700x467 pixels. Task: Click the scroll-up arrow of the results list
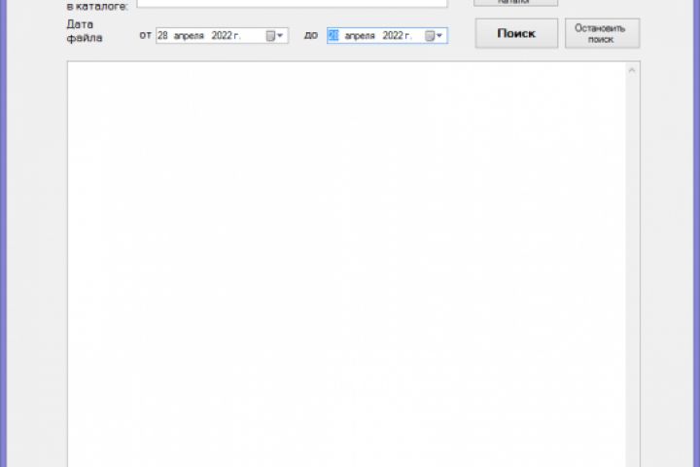pos(632,70)
